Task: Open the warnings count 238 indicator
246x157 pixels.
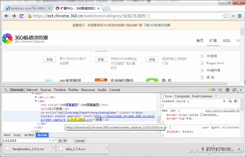Action: [x=211, y=90]
